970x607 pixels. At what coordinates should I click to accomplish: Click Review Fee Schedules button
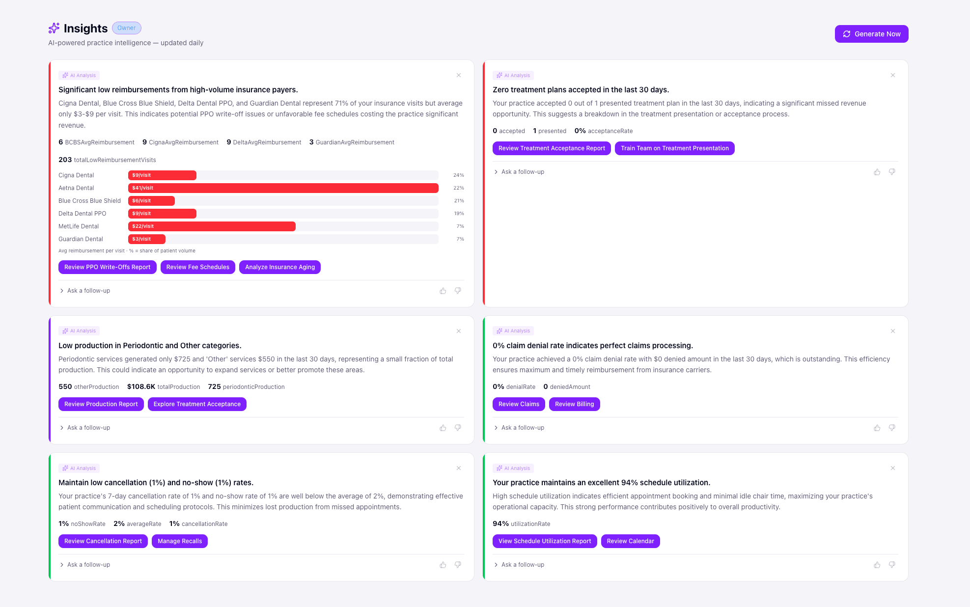[198, 267]
